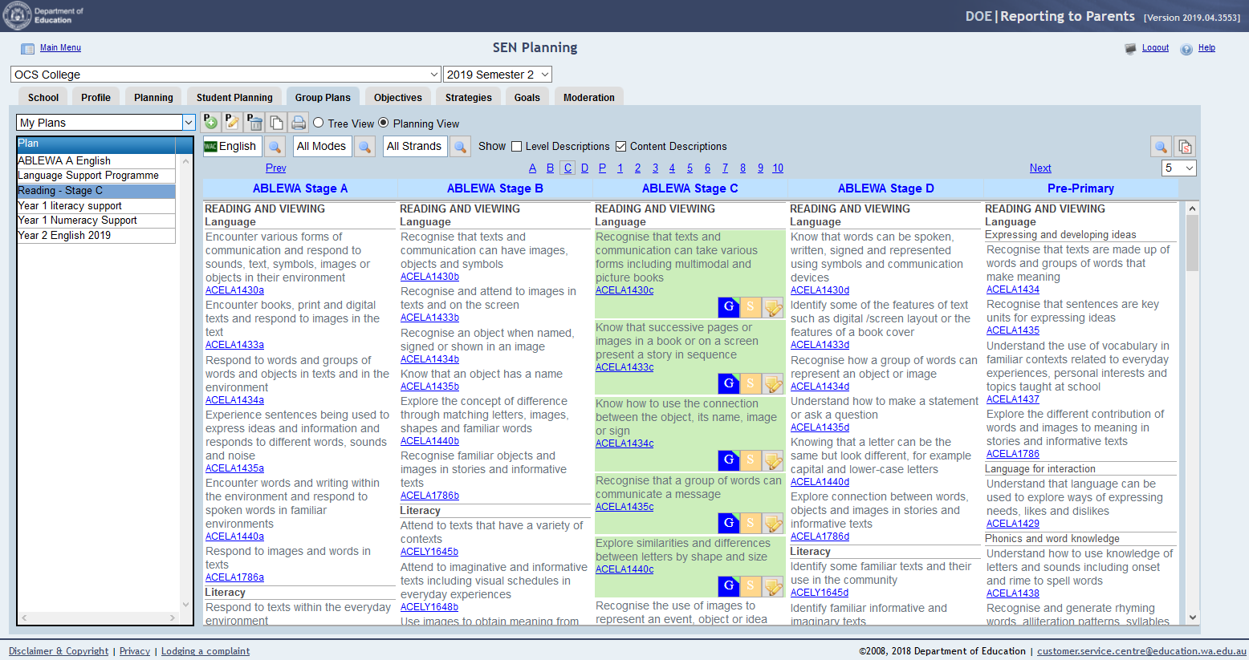Select Year 1 Numeracy Support in plan list
This screenshot has width=1249, height=660.
tap(78, 221)
